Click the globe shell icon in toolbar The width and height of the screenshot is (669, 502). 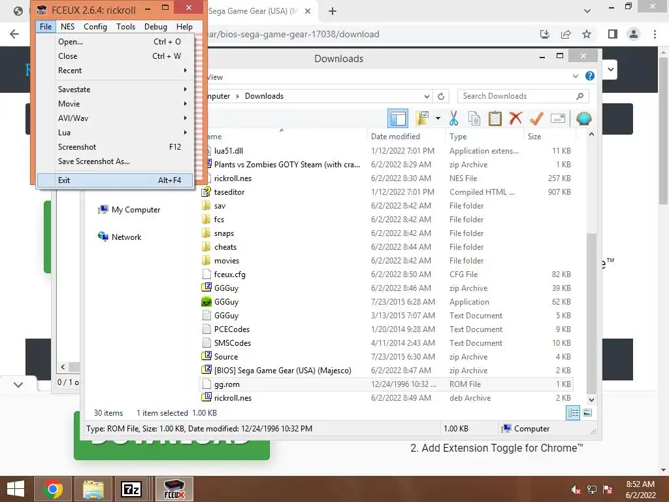coord(583,118)
